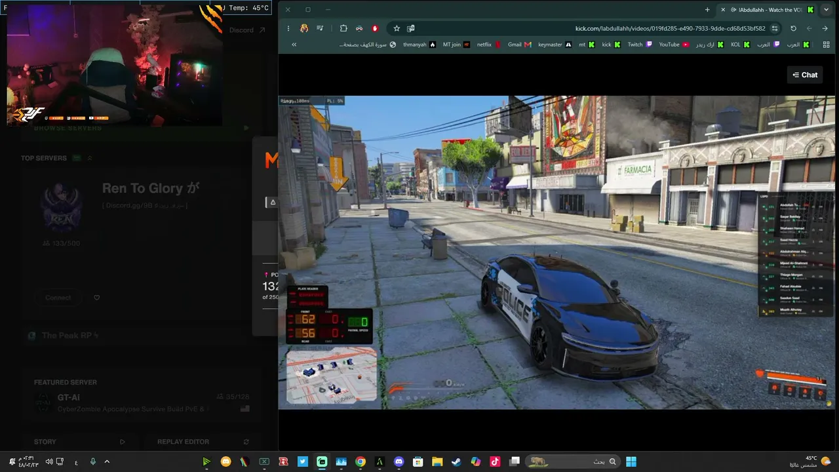Screen dimensions: 839x472
Task: Open the green play-arrow taskbar app
Action: [x=206, y=462]
